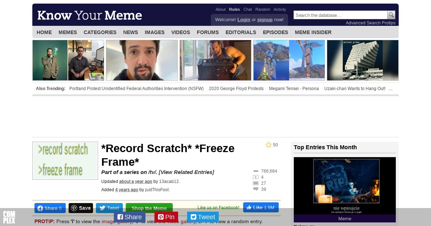Image resolution: width=431 pixels, height=226 pixels.
Task: Click the /tv/ series link
Action: [x=152, y=172]
